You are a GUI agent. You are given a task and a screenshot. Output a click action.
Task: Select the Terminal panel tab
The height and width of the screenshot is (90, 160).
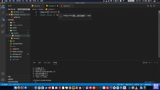pos(55,63)
